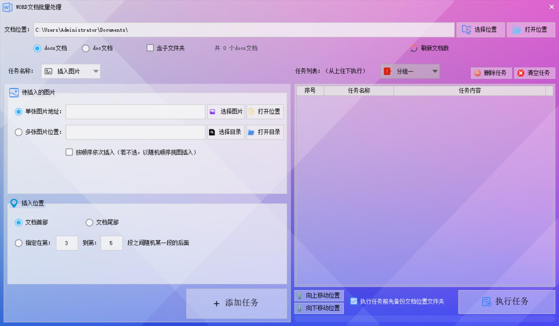Image resolution: width=559 pixels, height=326 pixels.
Task: Click the WORD app logo icon
Action: coord(7,7)
